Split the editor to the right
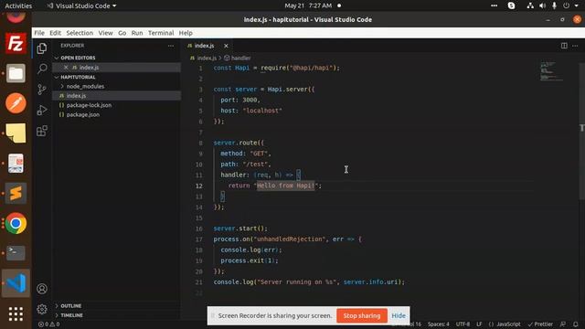The image size is (585, 329). click(564, 46)
